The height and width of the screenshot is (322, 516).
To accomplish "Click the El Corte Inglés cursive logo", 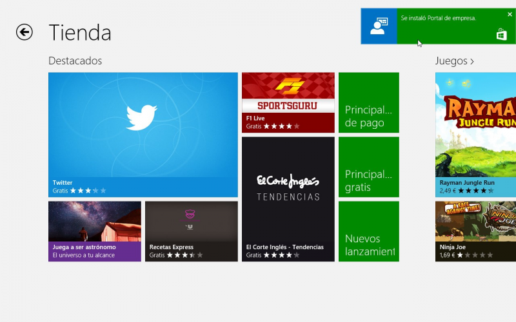I will (288, 181).
